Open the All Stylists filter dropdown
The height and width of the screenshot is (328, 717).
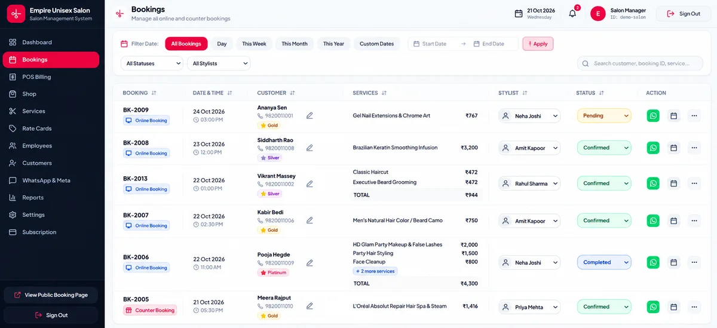(218, 63)
